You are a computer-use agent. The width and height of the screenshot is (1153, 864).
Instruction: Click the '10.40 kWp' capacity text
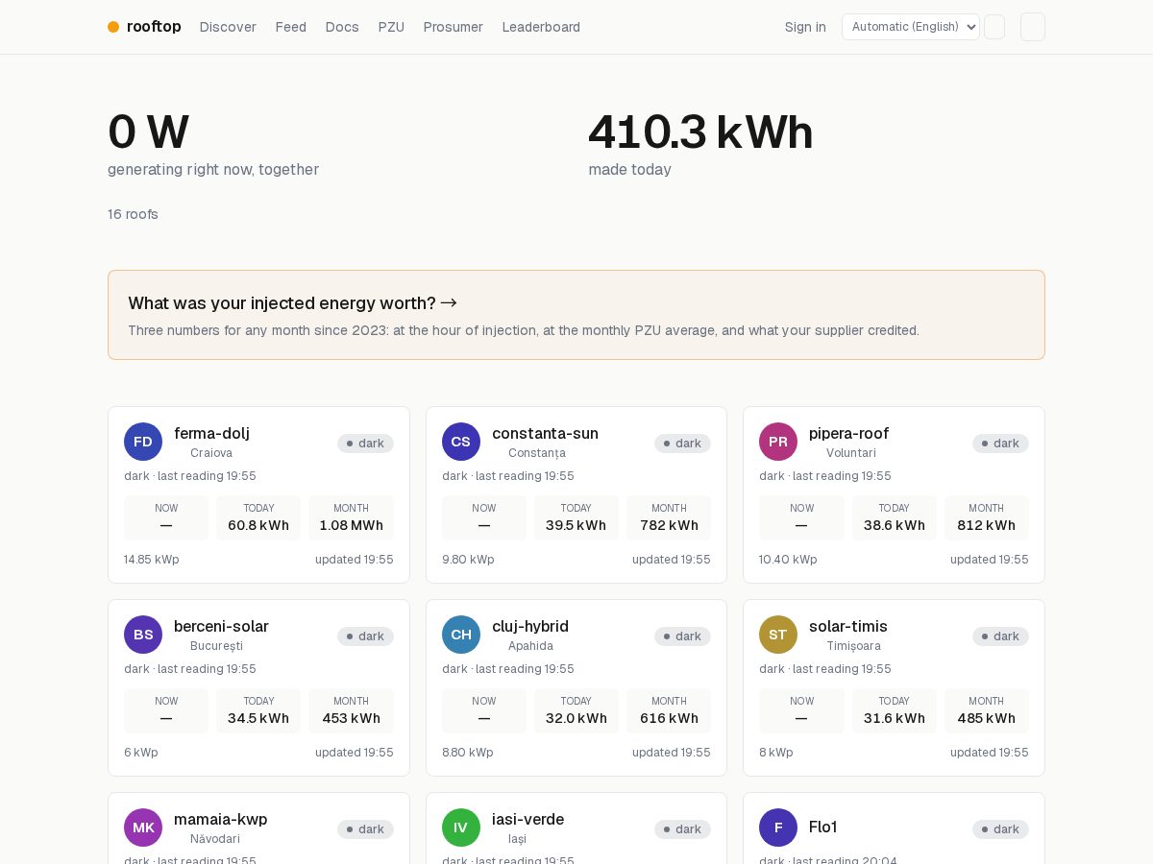(x=788, y=560)
